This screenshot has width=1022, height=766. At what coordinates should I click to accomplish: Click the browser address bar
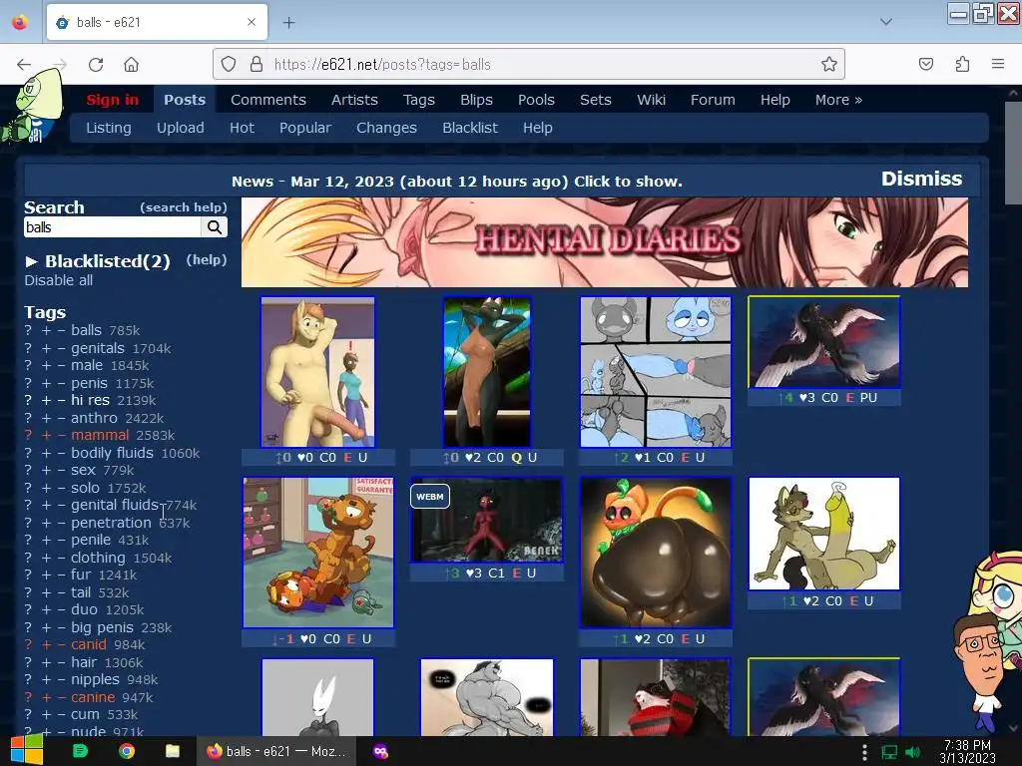click(x=529, y=64)
